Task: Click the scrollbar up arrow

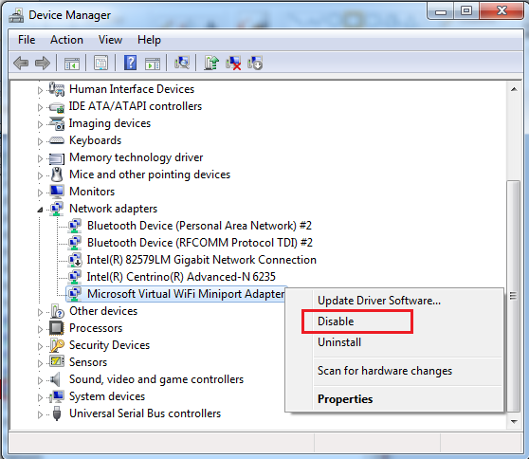Action: click(x=514, y=89)
